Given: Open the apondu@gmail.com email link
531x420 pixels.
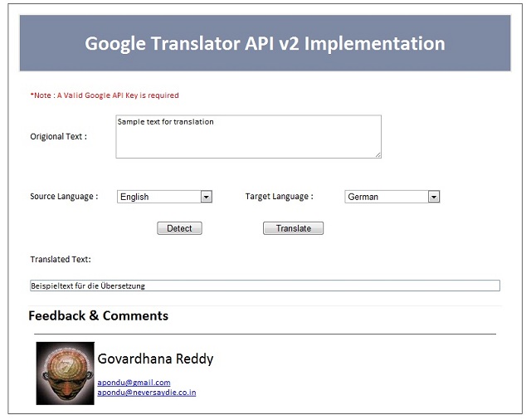Looking at the screenshot, I should pyautogui.click(x=134, y=383).
